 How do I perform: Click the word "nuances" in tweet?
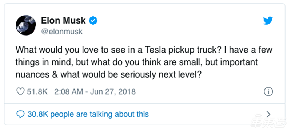click(32, 75)
